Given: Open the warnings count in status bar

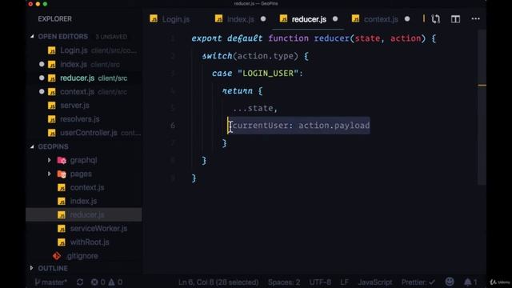Looking at the screenshot, I should pos(115,282).
